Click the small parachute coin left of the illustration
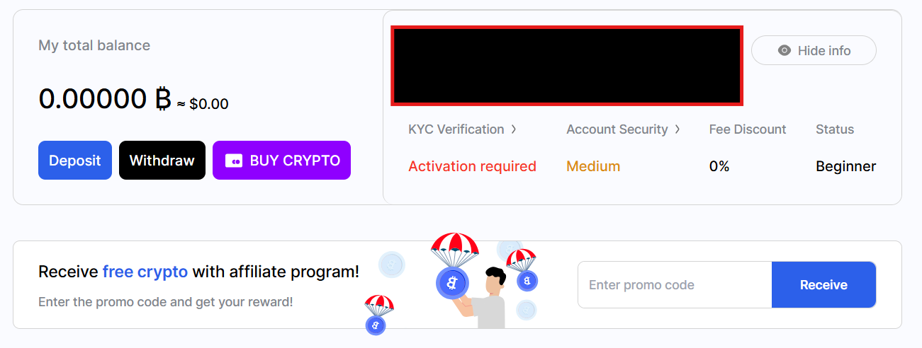The height and width of the screenshot is (348, 922). coord(375,324)
